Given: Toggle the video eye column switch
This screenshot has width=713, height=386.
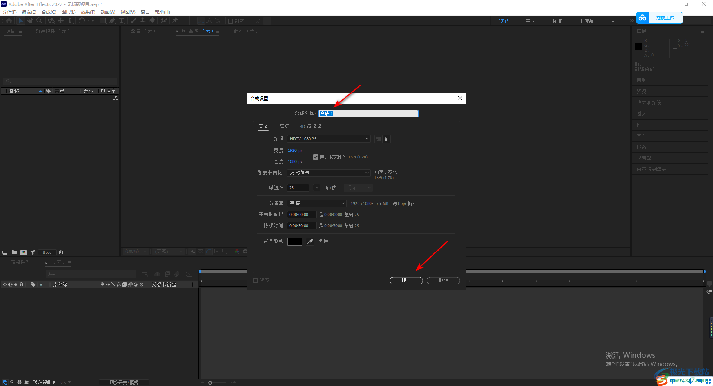Looking at the screenshot, I should click(x=5, y=284).
